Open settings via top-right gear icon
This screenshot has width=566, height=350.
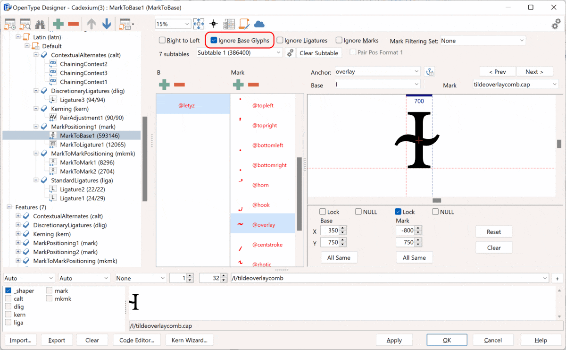click(x=556, y=24)
